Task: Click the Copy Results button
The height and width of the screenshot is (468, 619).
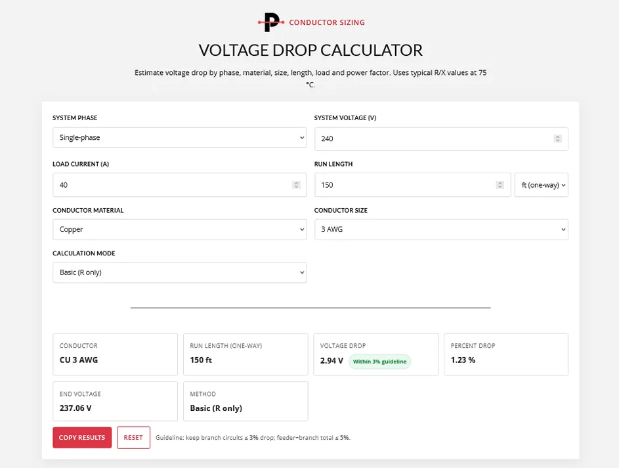Action: click(x=82, y=437)
